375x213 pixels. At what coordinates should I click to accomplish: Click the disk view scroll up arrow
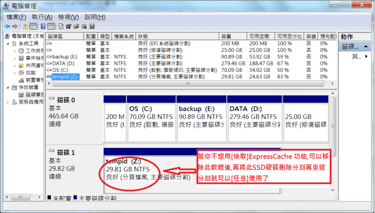333,93
